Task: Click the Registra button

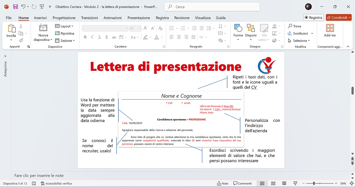Action: [x=313, y=17]
